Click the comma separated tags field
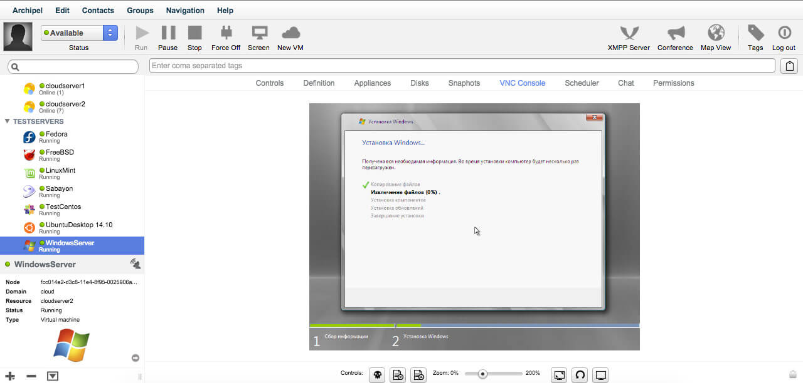Viewport: 803px width, 383px height. point(462,66)
